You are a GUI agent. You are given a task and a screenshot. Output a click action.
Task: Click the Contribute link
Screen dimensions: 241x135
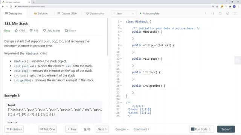pyautogui.click(x=141, y=129)
